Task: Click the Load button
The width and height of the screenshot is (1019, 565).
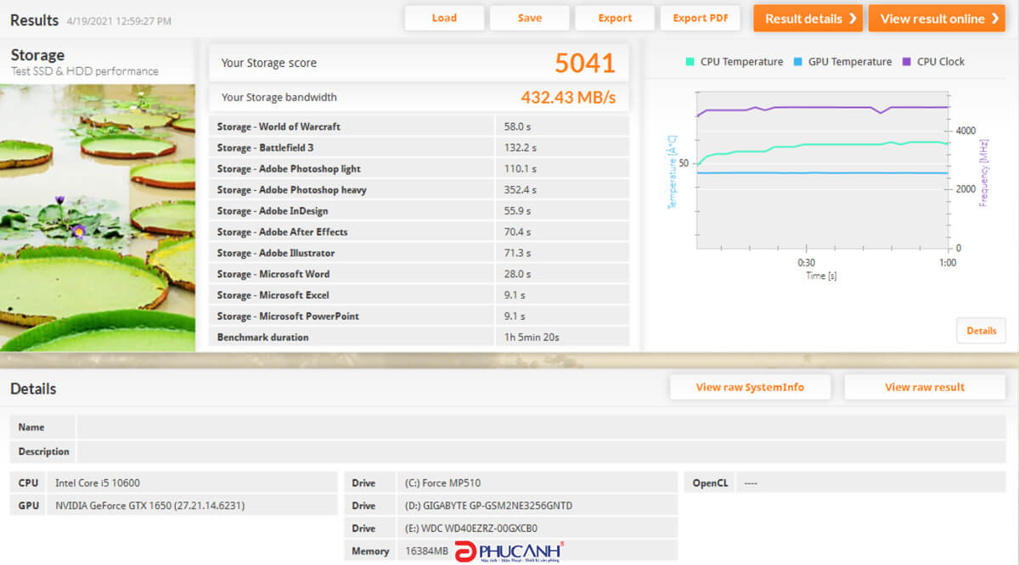Action: [x=444, y=18]
